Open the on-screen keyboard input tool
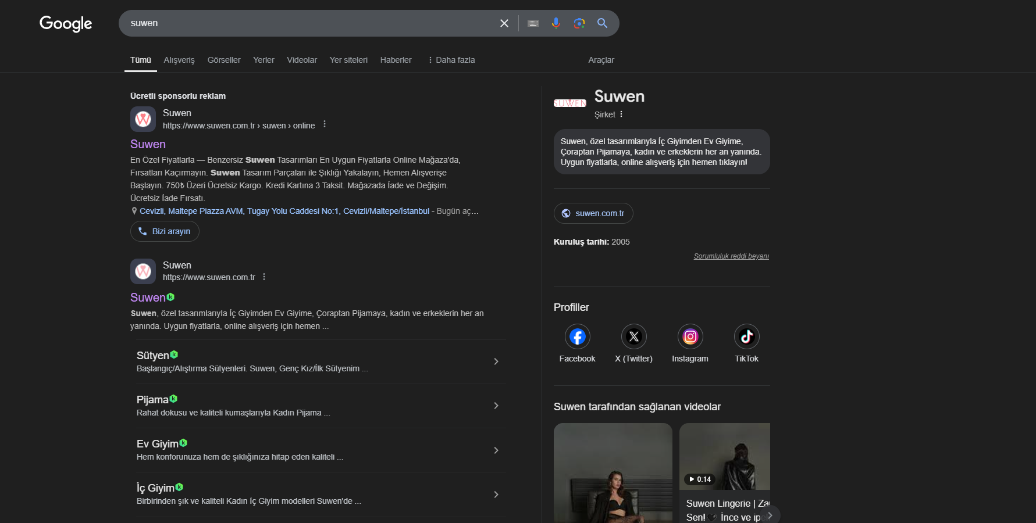The image size is (1036, 523). tap(533, 23)
